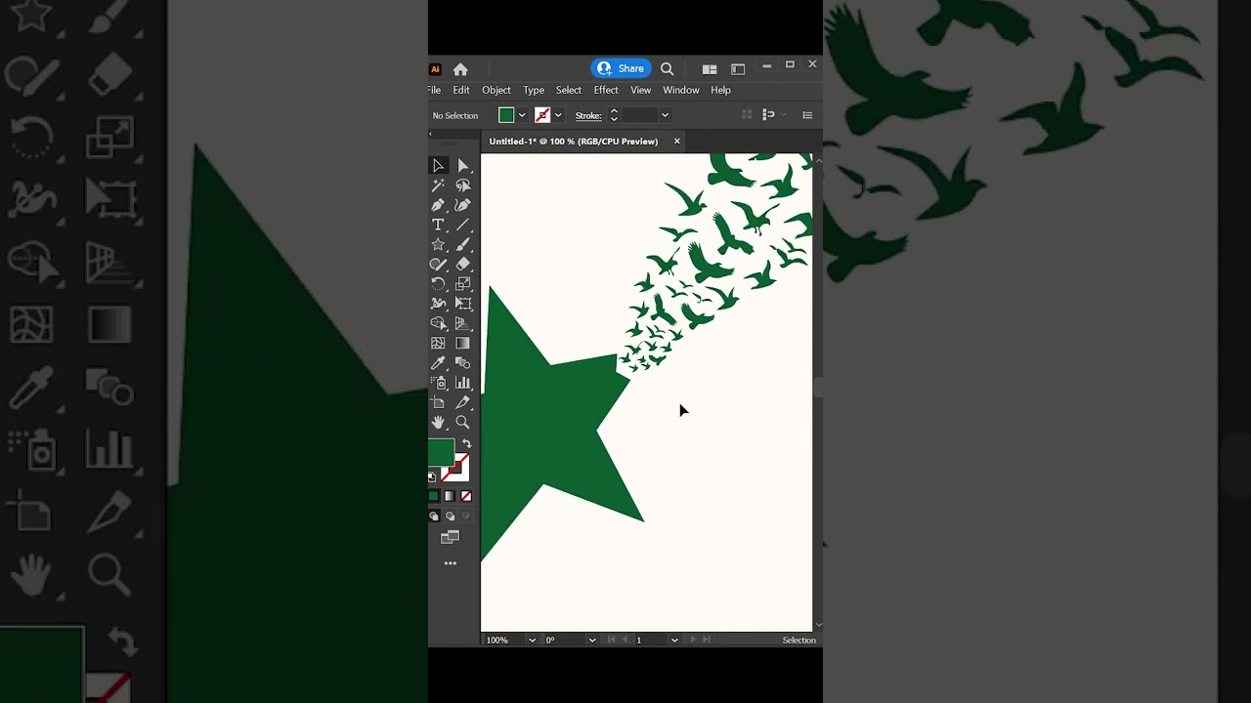Select the Scale tool
The height and width of the screenshot is (703, 1251).
463,284
